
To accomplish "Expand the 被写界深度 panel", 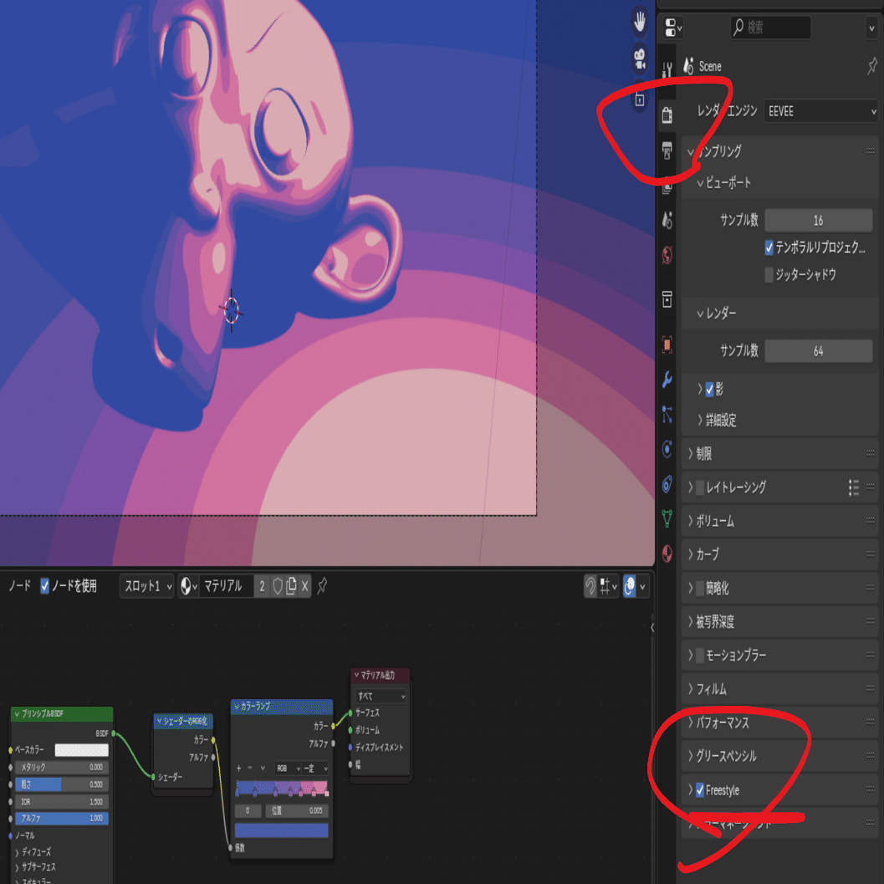I will click(x=780, y=622).
